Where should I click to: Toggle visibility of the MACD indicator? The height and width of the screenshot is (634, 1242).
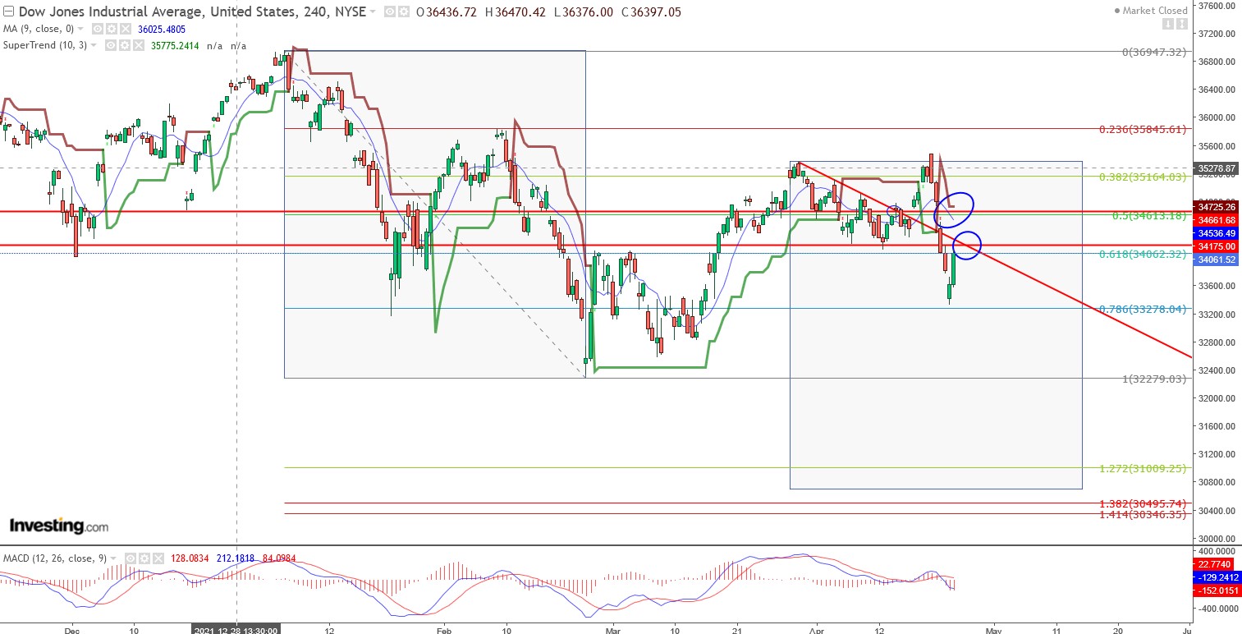(x=131, y=558)
